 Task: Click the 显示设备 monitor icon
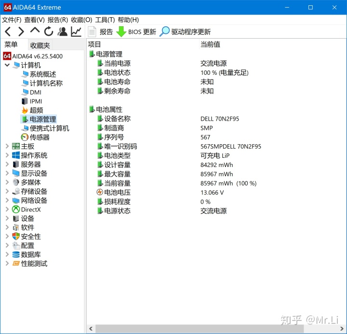[16, 173]
